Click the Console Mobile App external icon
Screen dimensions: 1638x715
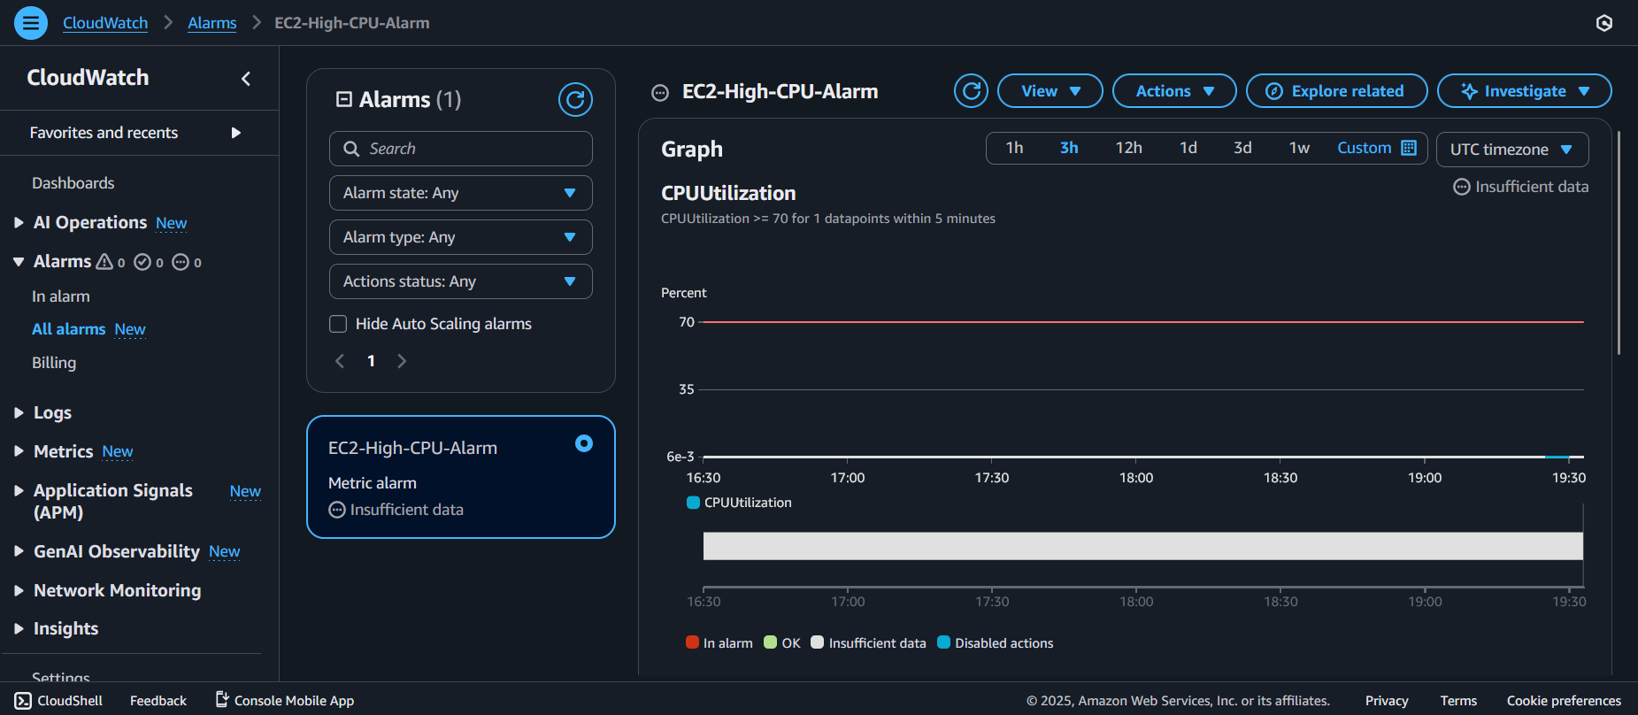pos(222,700)
